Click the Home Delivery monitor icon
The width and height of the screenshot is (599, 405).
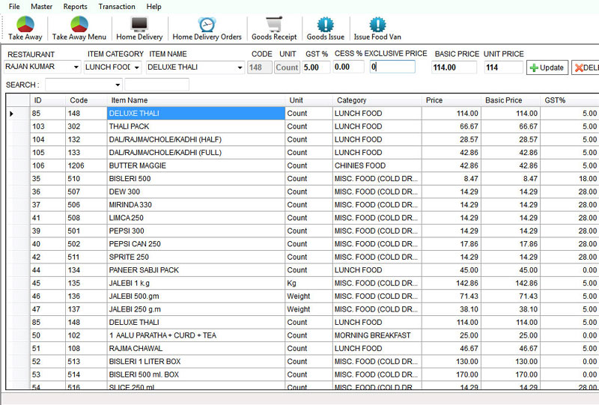[x=139, y=25]
